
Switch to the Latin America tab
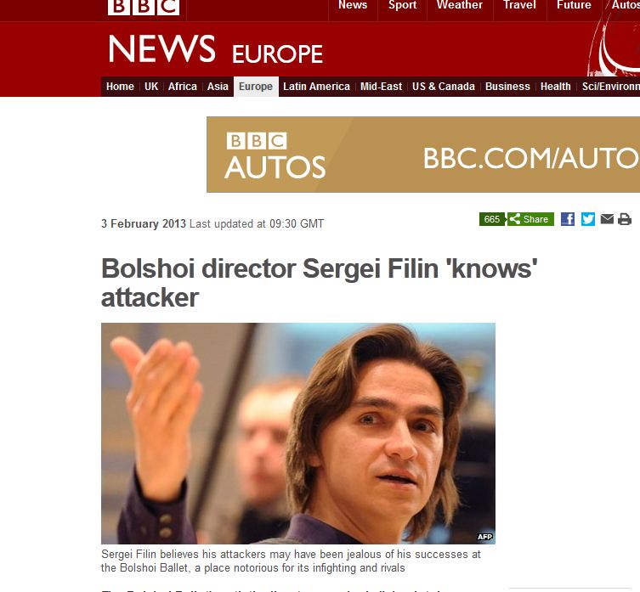[316, 87]
